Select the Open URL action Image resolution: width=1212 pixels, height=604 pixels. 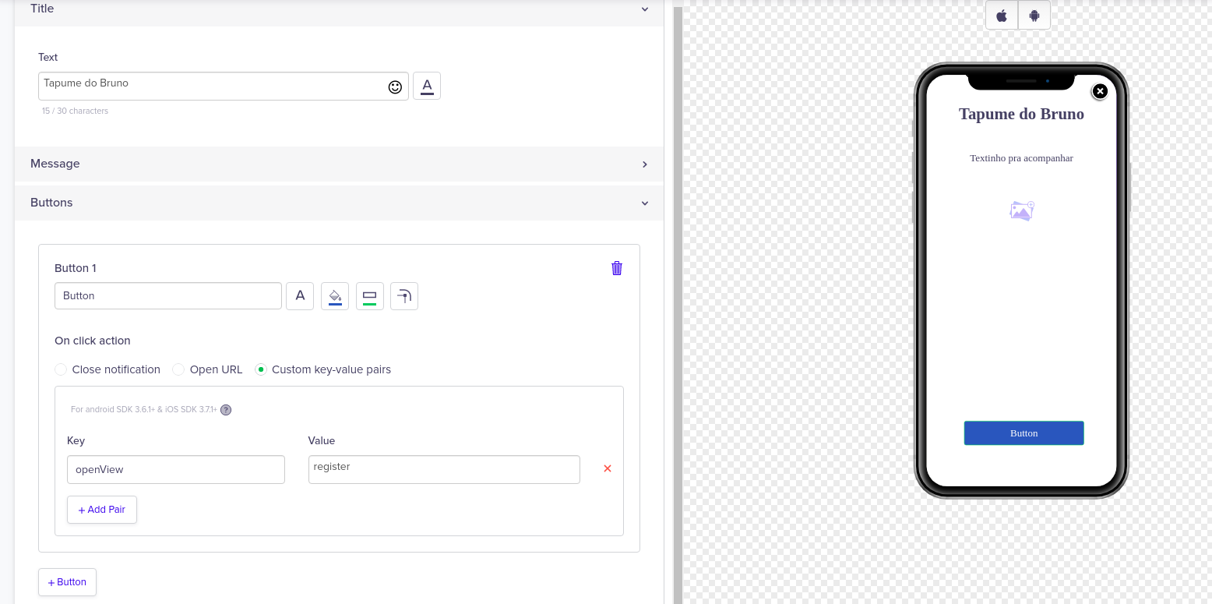click(x=178, y=369)
